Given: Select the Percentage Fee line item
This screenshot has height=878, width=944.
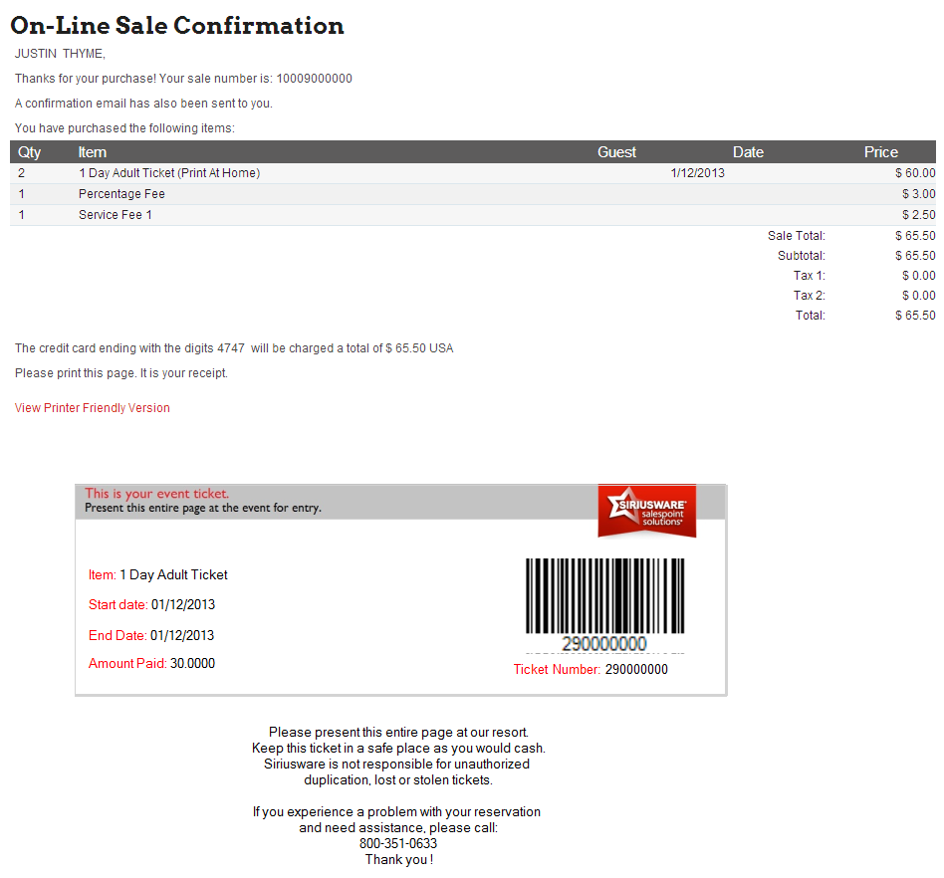Looking at the screenshot, I should 121,194.
